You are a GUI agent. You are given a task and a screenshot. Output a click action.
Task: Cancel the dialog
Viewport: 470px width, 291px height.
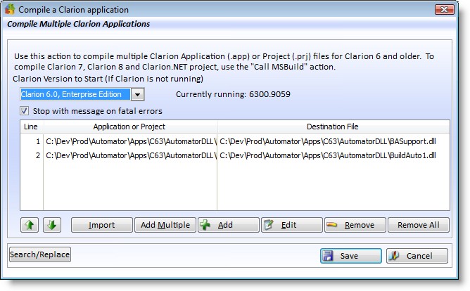pyautogui.click(x=417, y=256)
